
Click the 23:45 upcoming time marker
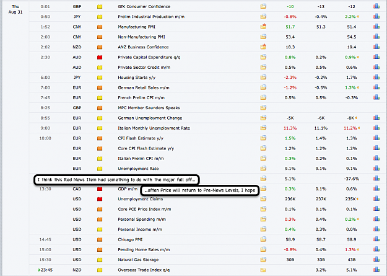45,270
